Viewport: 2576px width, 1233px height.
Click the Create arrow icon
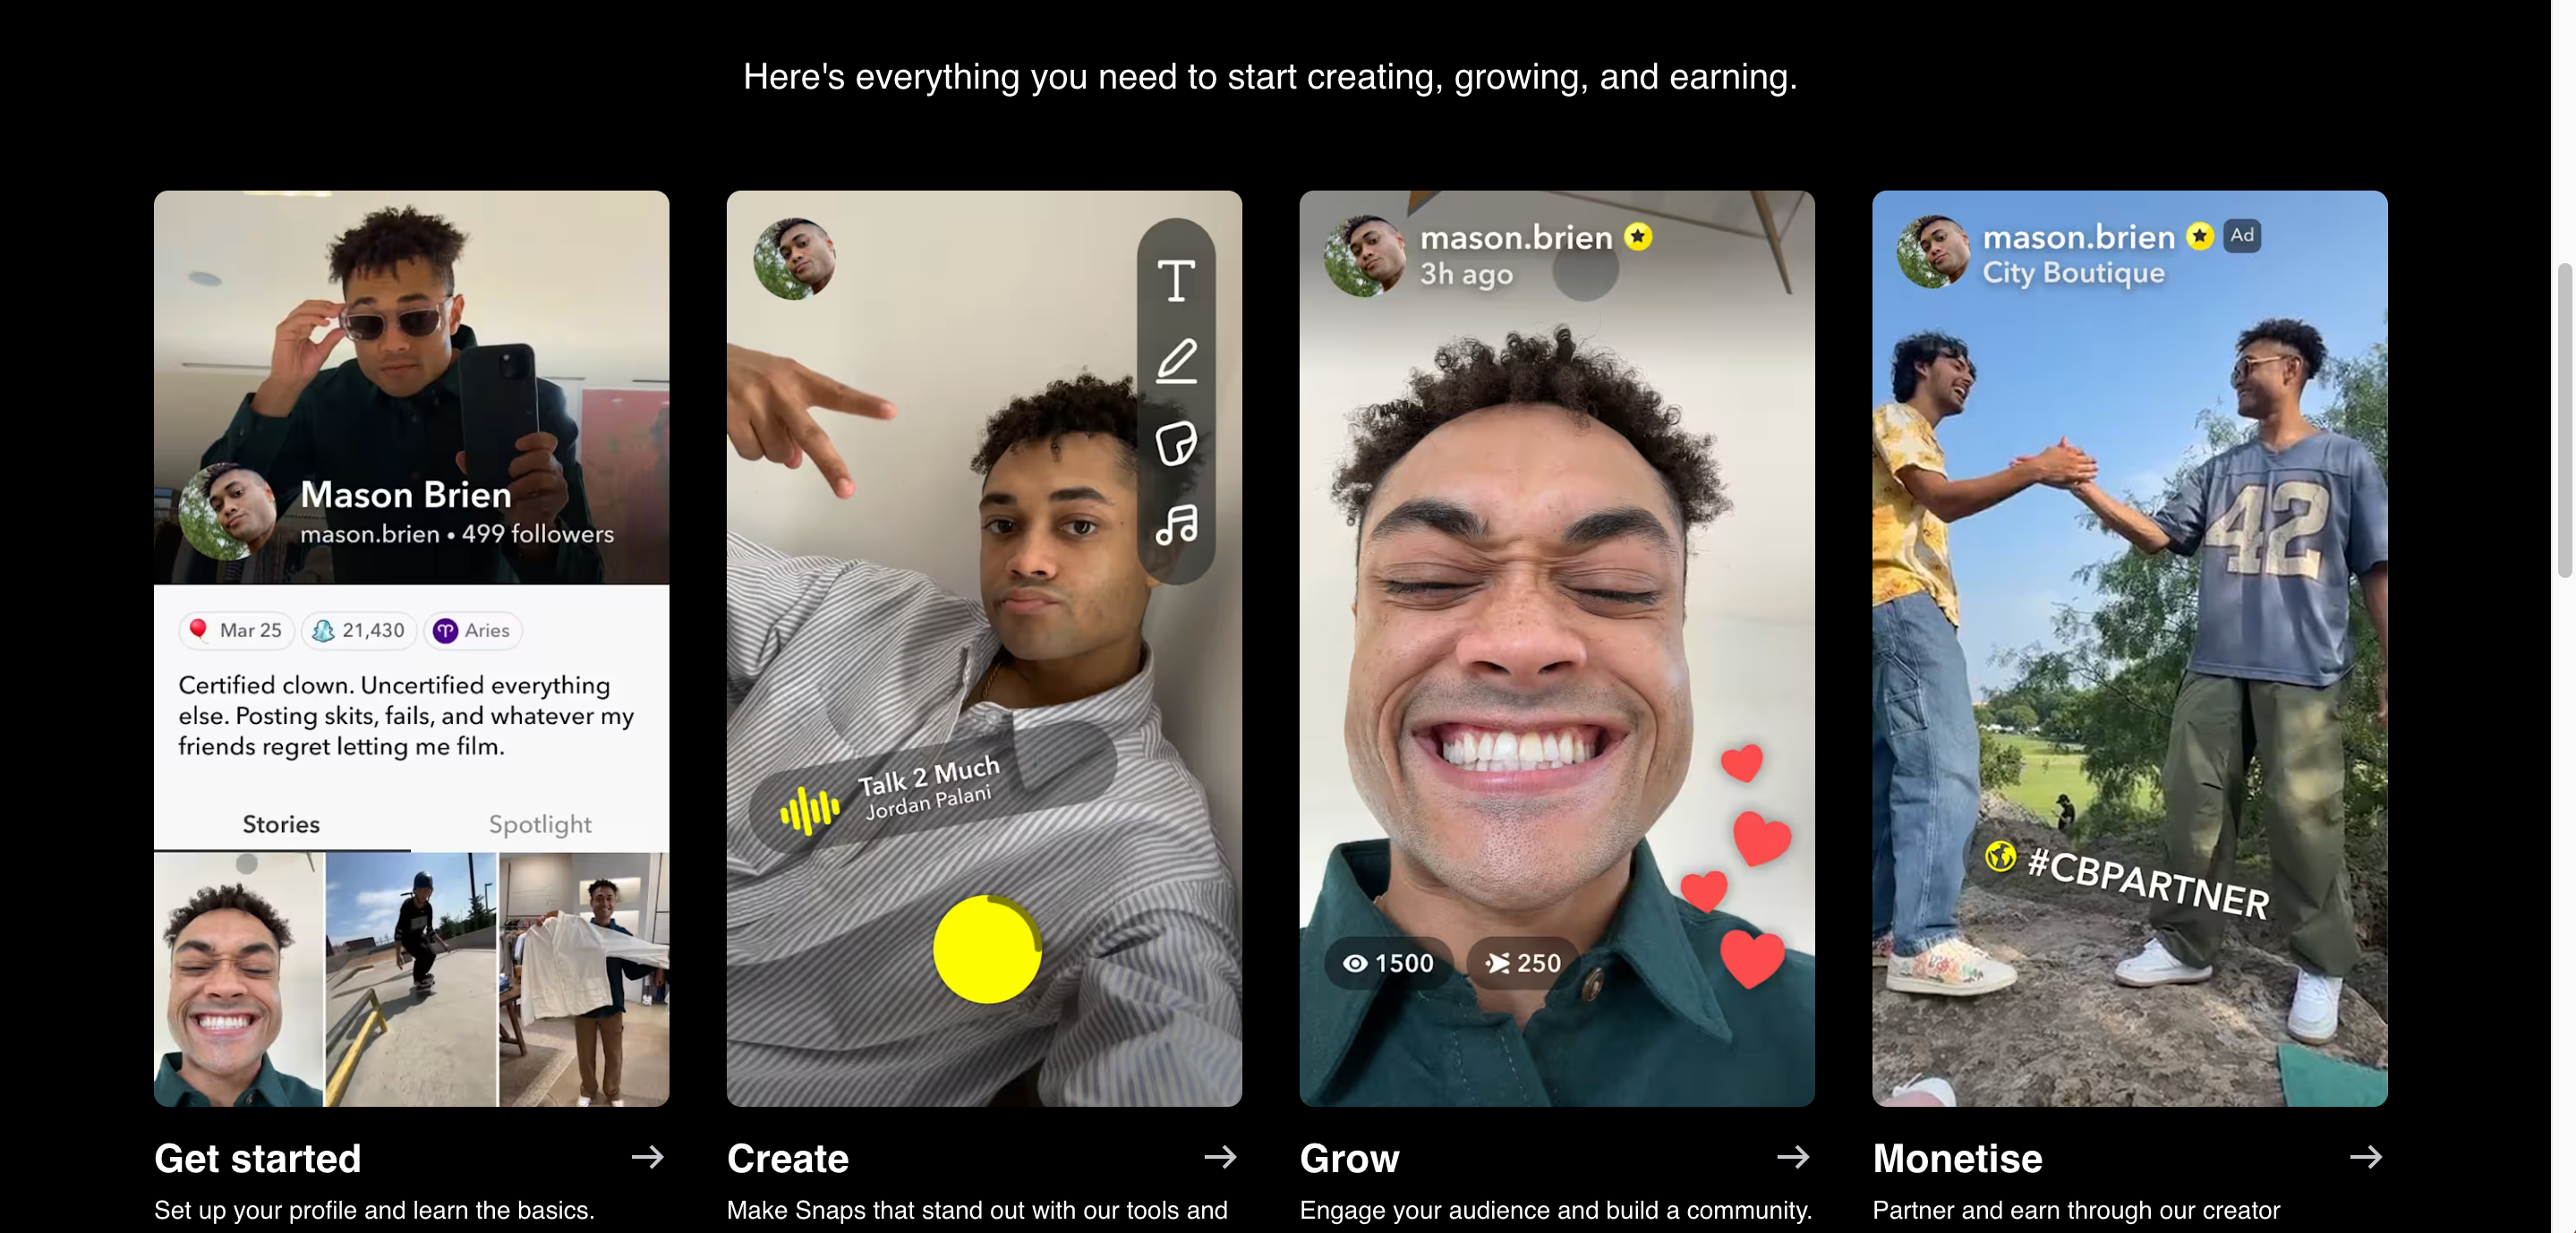tap(1220, 1157)
